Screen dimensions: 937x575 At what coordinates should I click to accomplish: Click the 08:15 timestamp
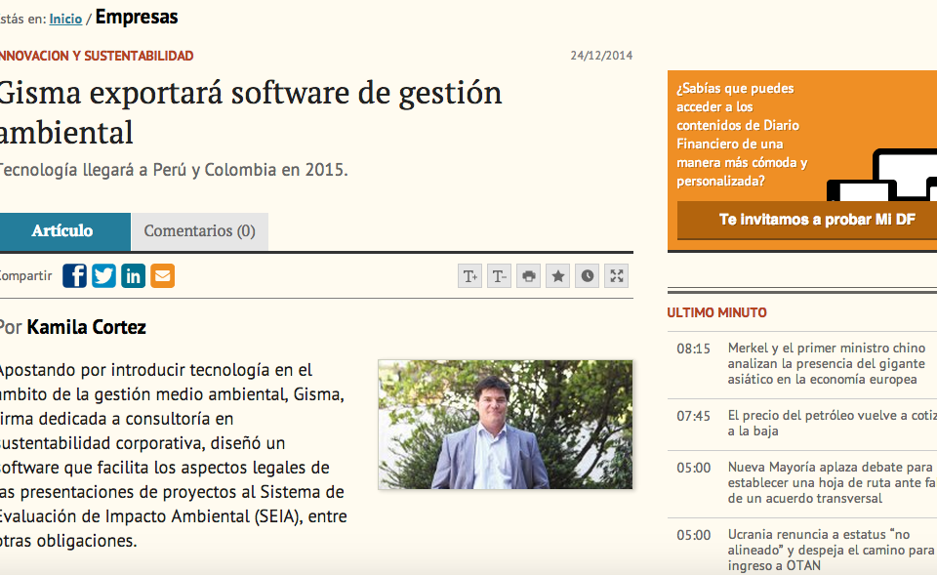click(693, 349)
